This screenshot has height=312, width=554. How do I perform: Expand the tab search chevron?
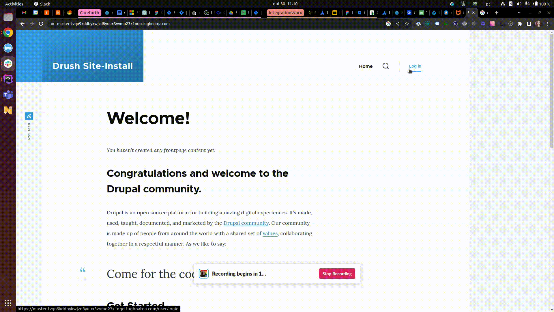tap(519, 13)
